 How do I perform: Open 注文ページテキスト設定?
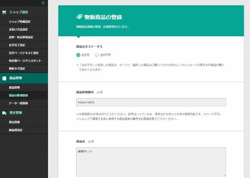pos(24,53)
